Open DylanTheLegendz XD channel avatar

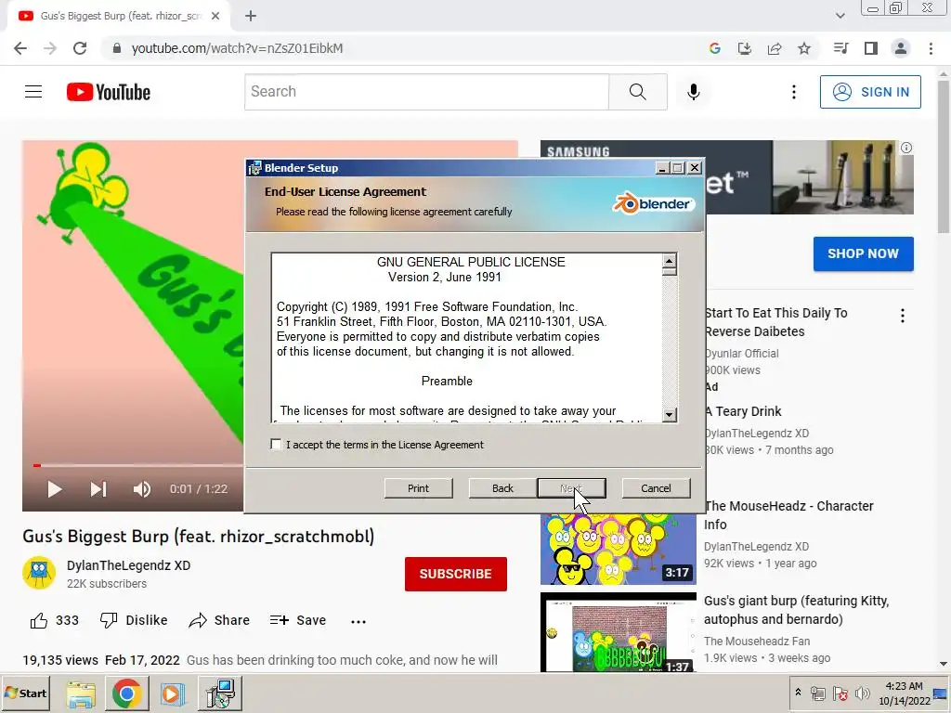point(39,572)
